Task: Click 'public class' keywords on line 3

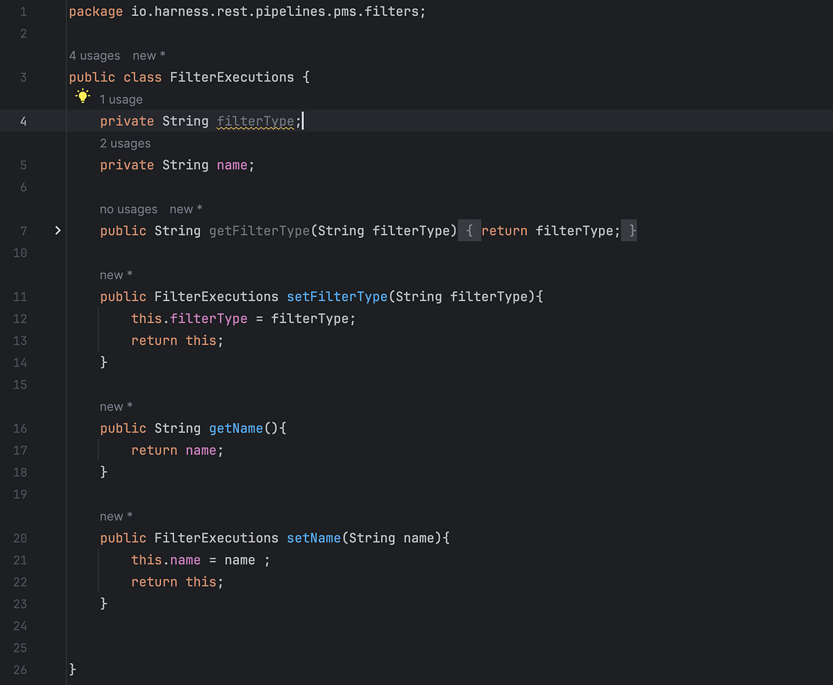Action: point(115,77)
